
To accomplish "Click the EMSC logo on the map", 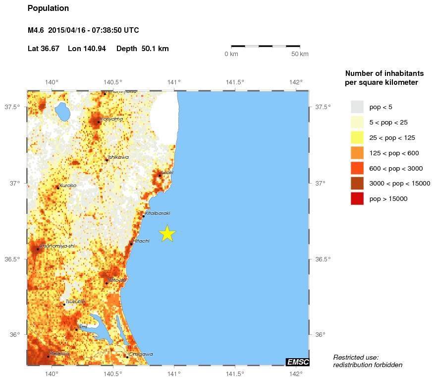I will pos(297,362).
